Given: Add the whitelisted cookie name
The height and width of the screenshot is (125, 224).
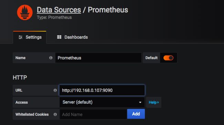Looking at the screenshot, I should 136,114.
